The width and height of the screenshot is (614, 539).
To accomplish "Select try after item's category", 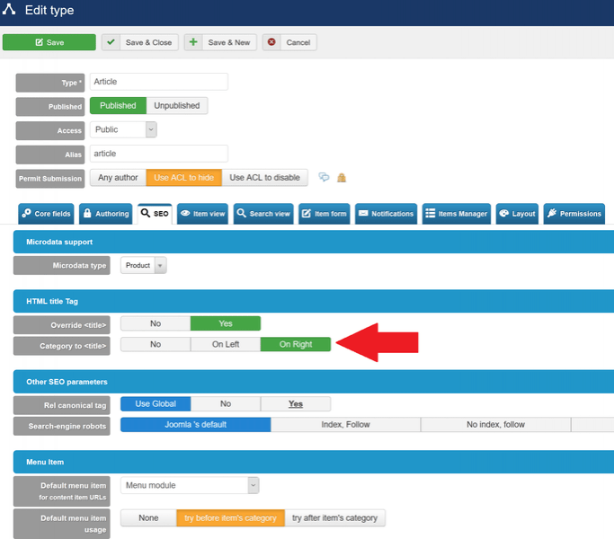I will 334,518.
